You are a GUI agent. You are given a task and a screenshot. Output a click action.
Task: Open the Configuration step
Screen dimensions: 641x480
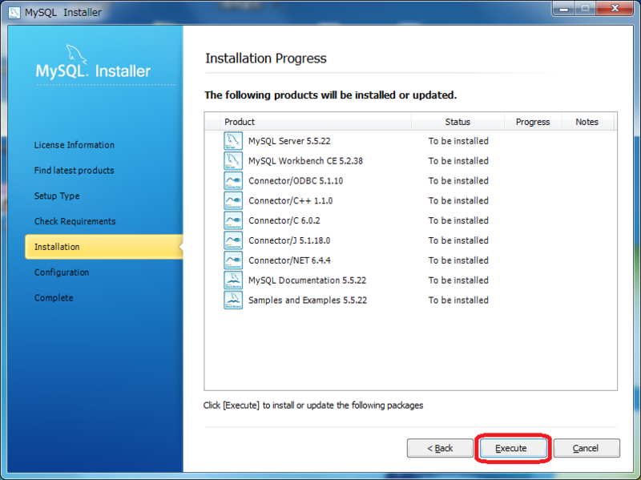pos(62,272)
